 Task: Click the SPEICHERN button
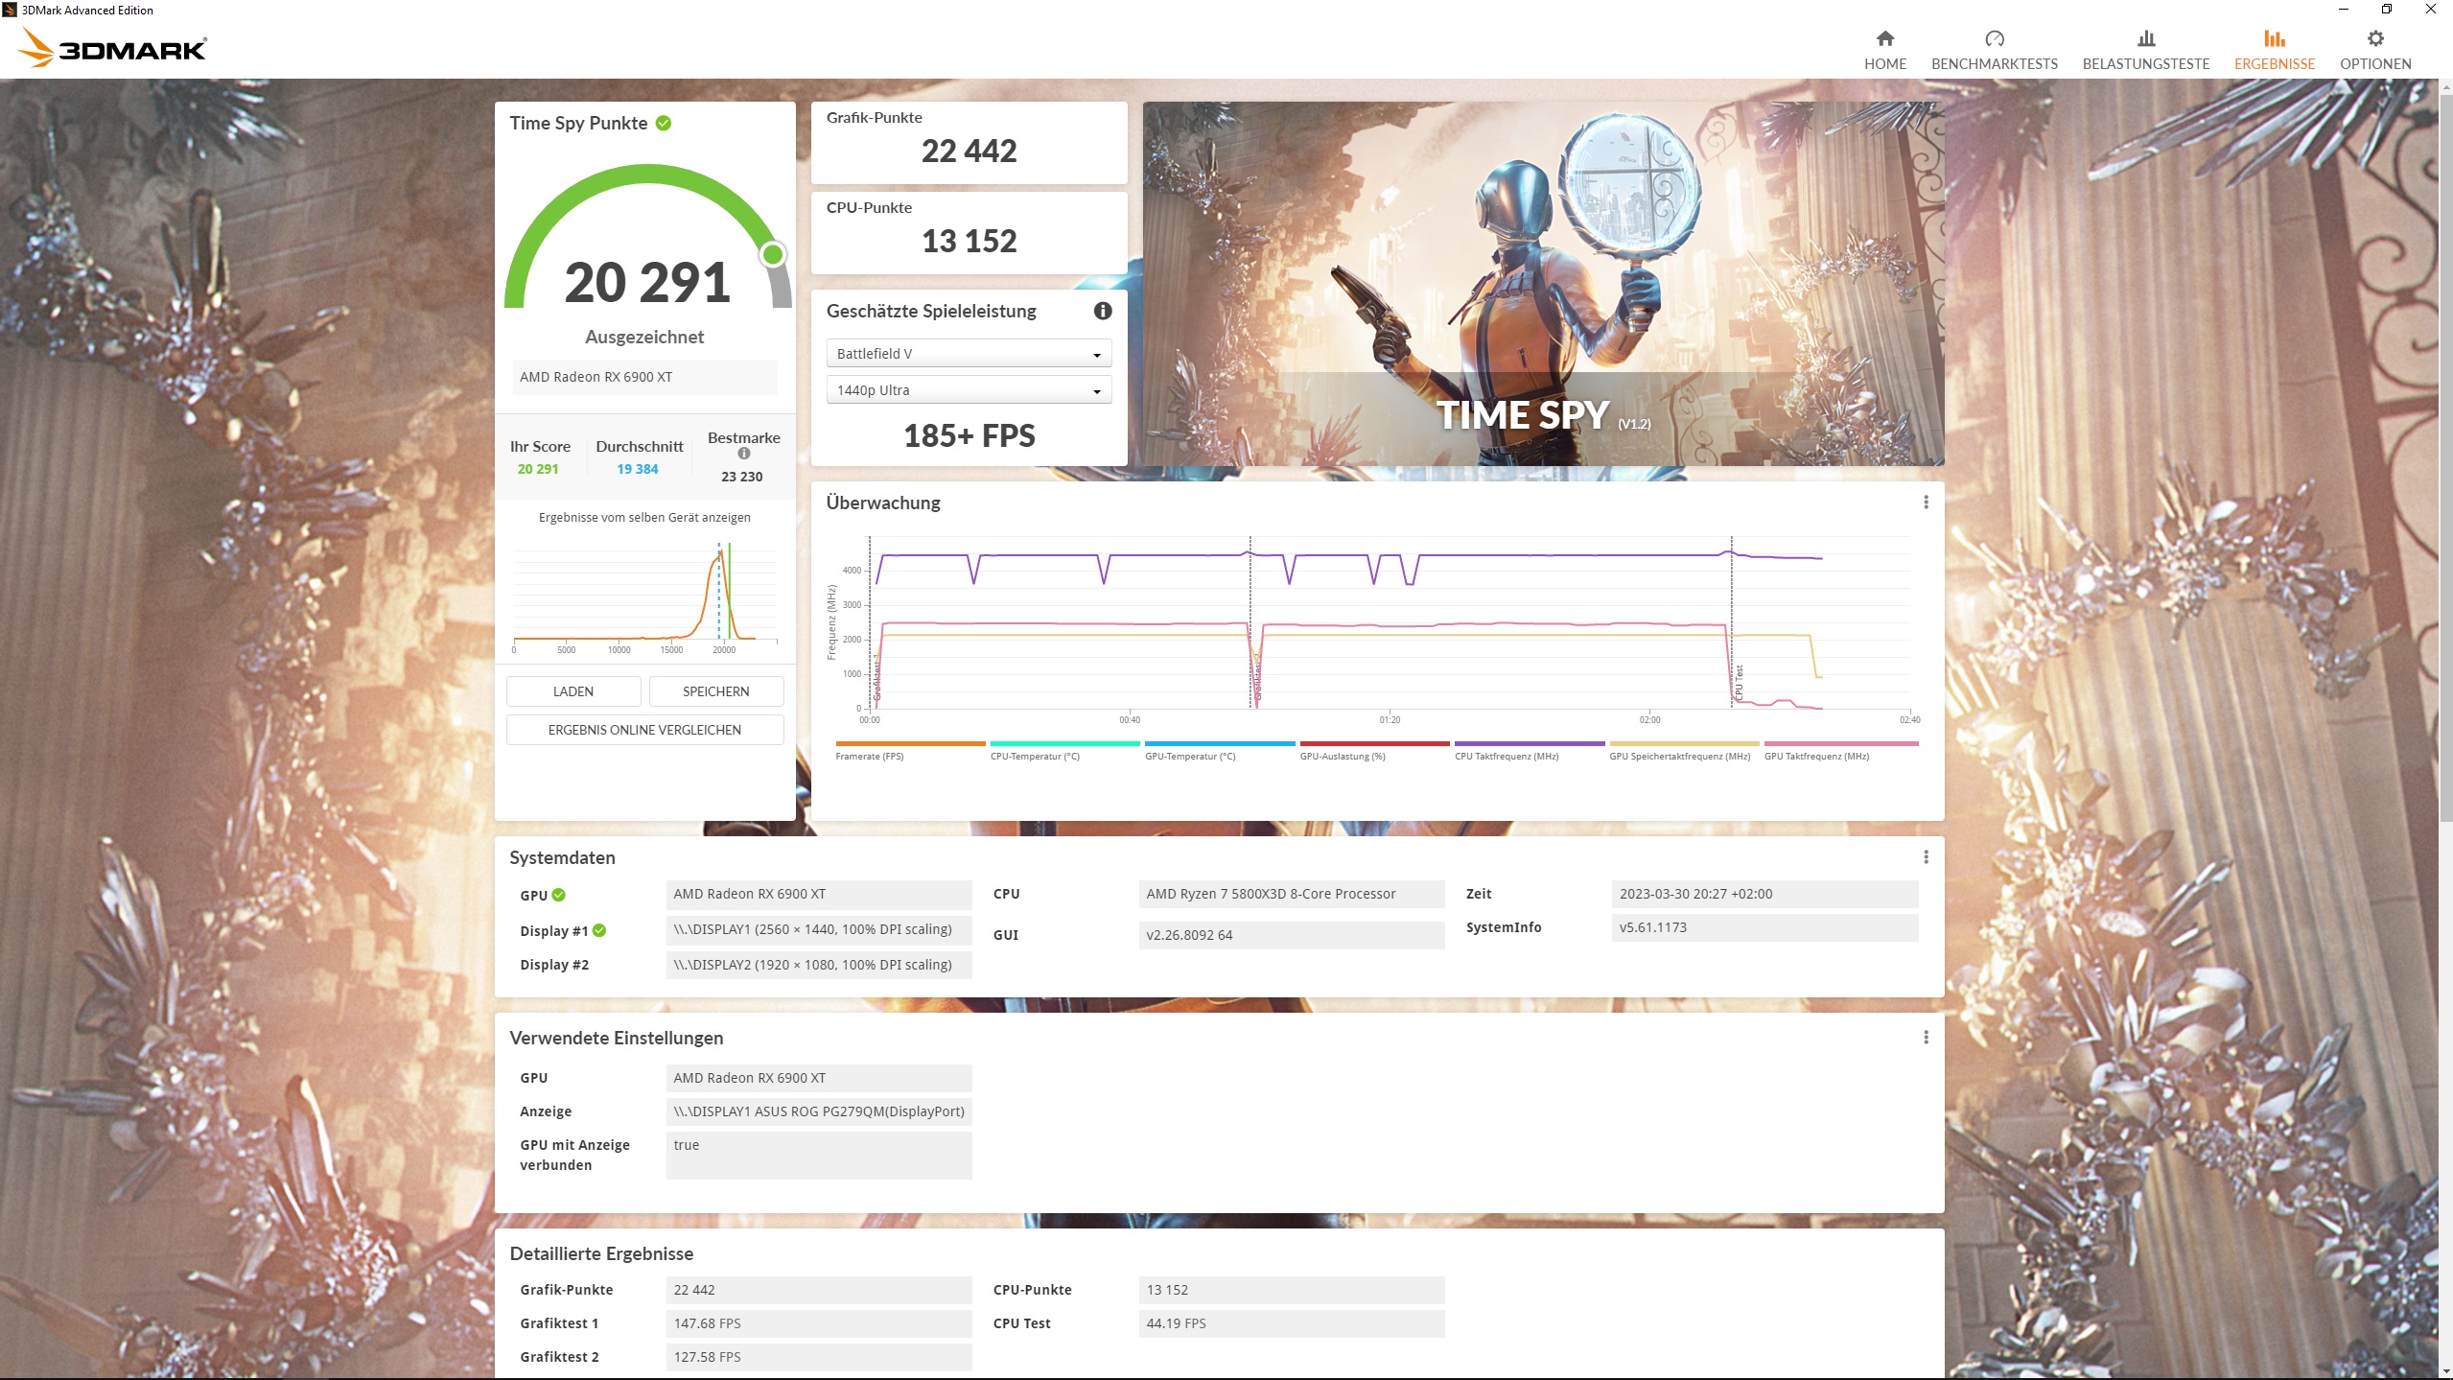pyautogui.click(x=715, y=691)
